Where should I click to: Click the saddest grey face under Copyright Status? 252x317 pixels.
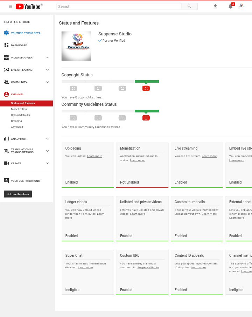point(73,88)
